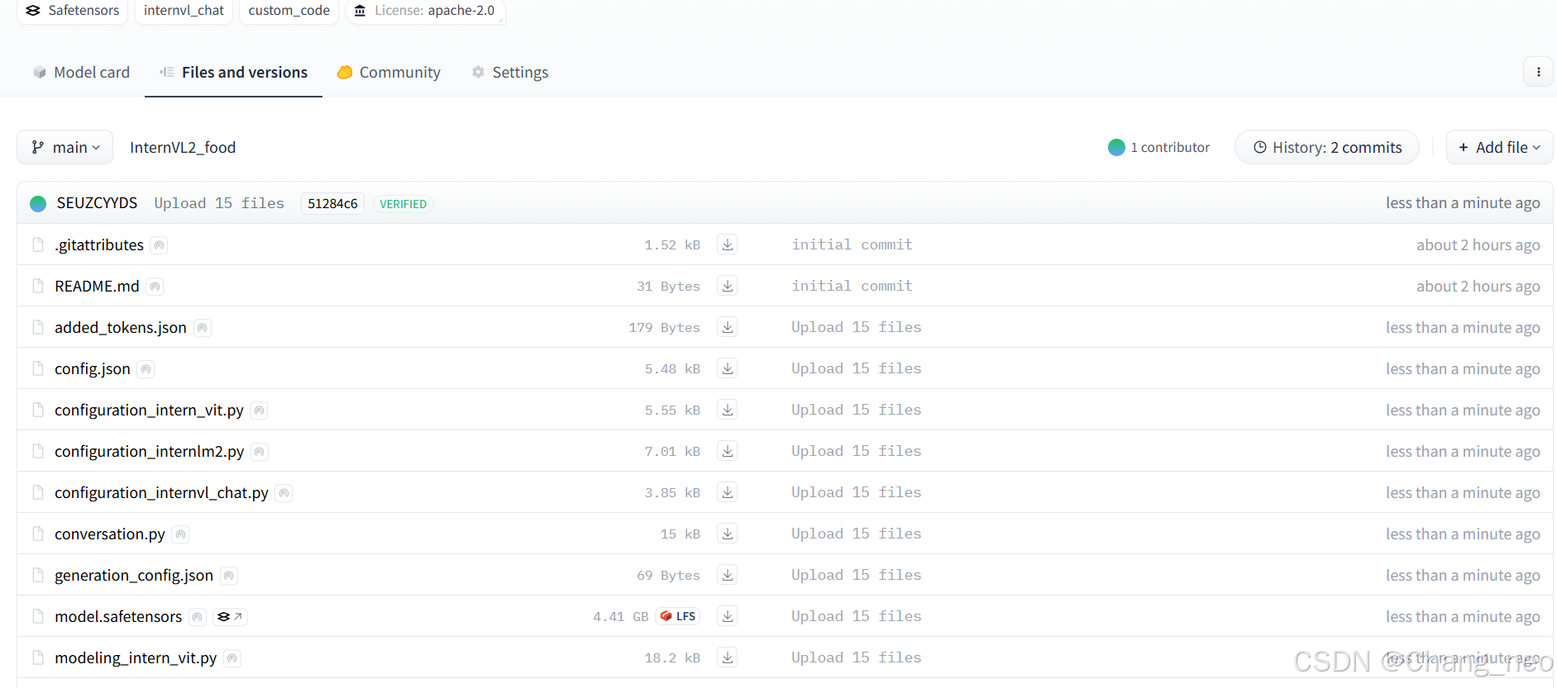The height and width of the screenshot is (688, 1557).
Task: Expand the Add file dropdown
Action: [x=1499, y=147]
